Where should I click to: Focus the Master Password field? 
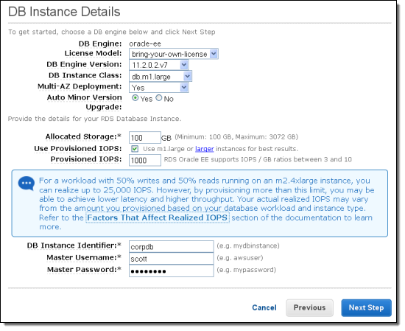coord(172,271)
